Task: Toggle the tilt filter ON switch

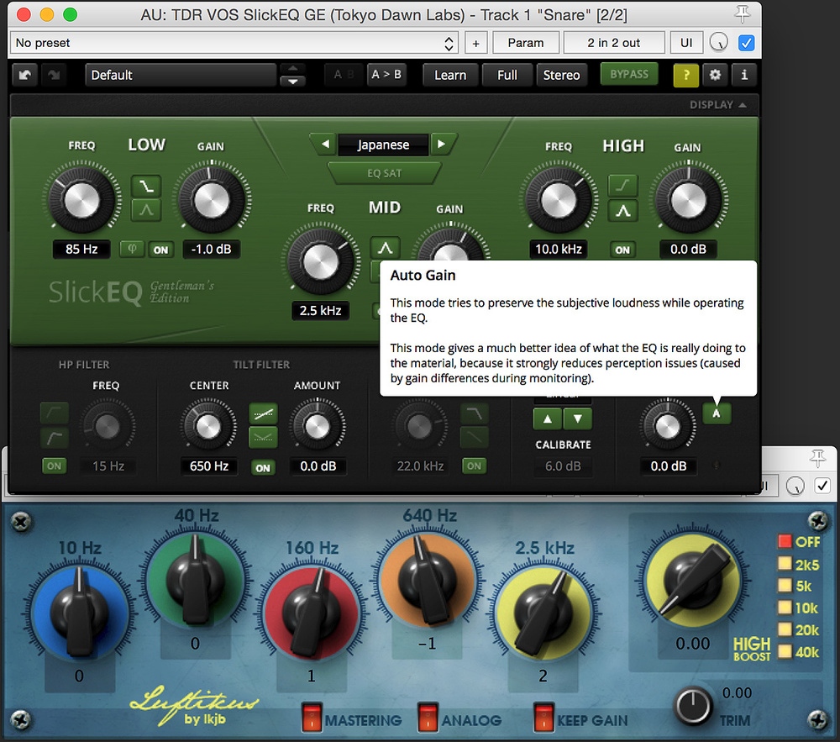Action: tap(263, 468)
